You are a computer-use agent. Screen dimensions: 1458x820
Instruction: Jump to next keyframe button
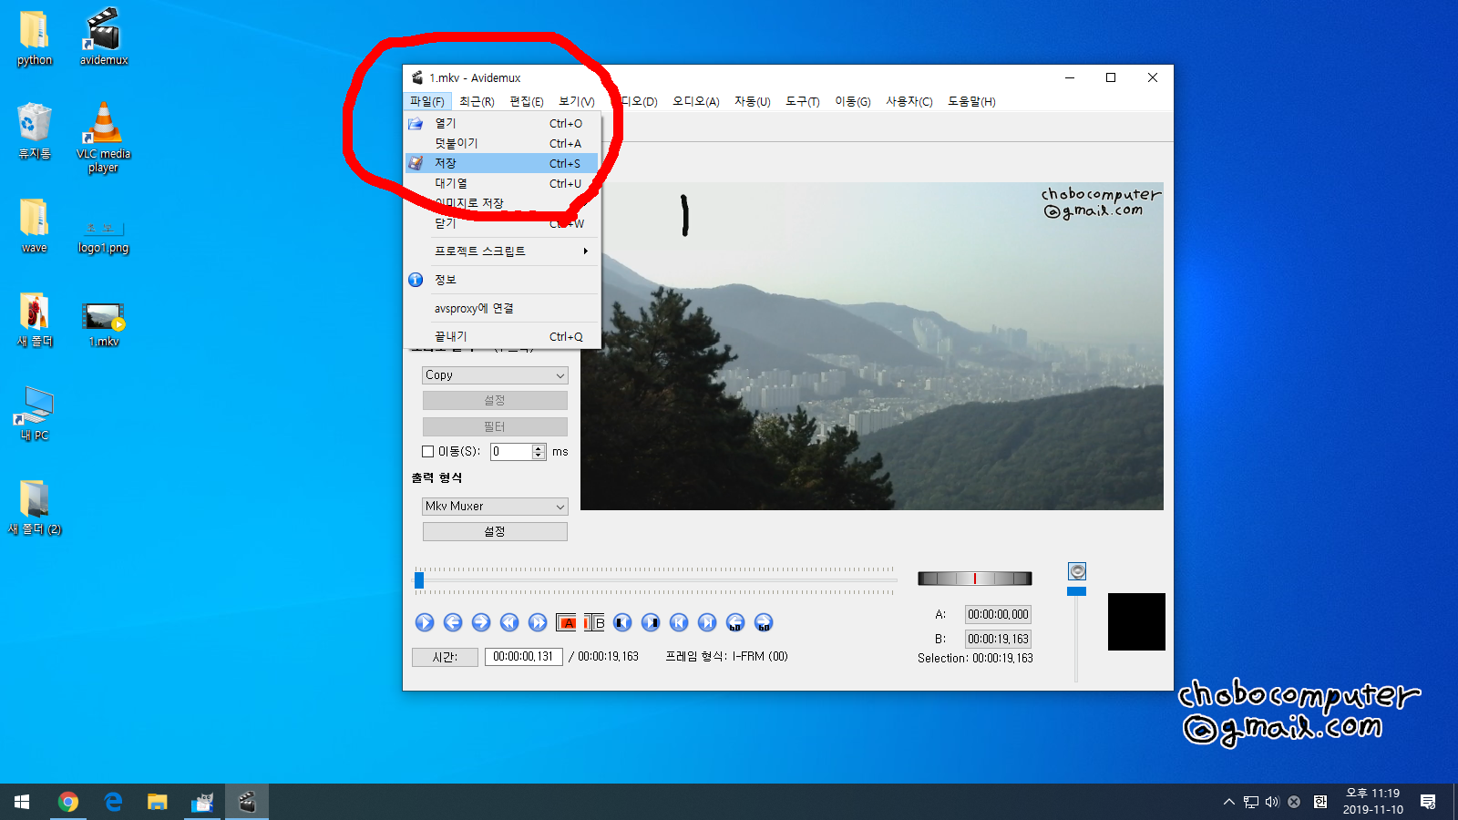click(538, 622)
